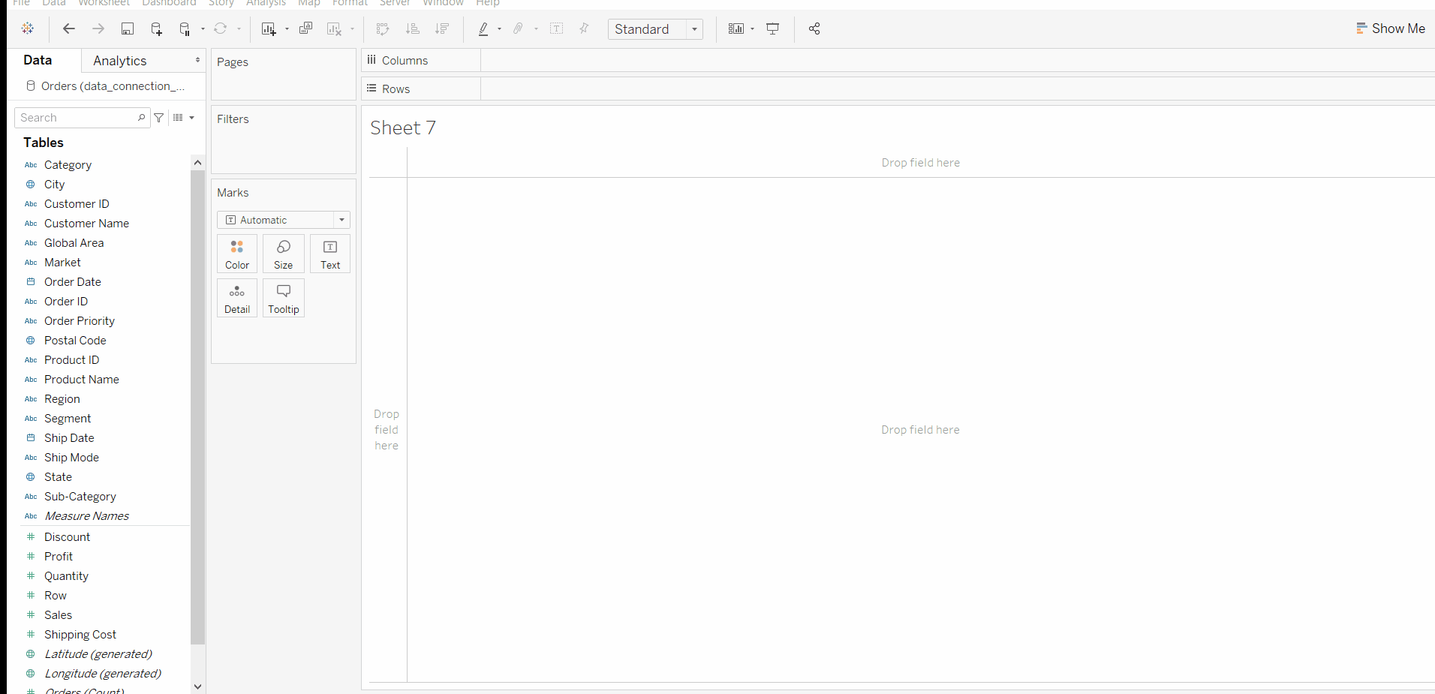Create a new worksheet from the toolbar

pyautogui.click(x=269, y=29)
